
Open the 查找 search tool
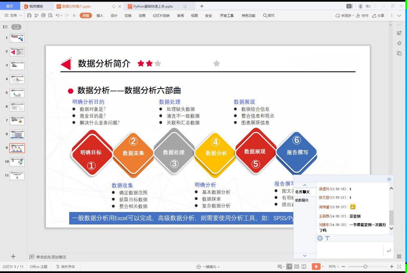click(269, 15)
